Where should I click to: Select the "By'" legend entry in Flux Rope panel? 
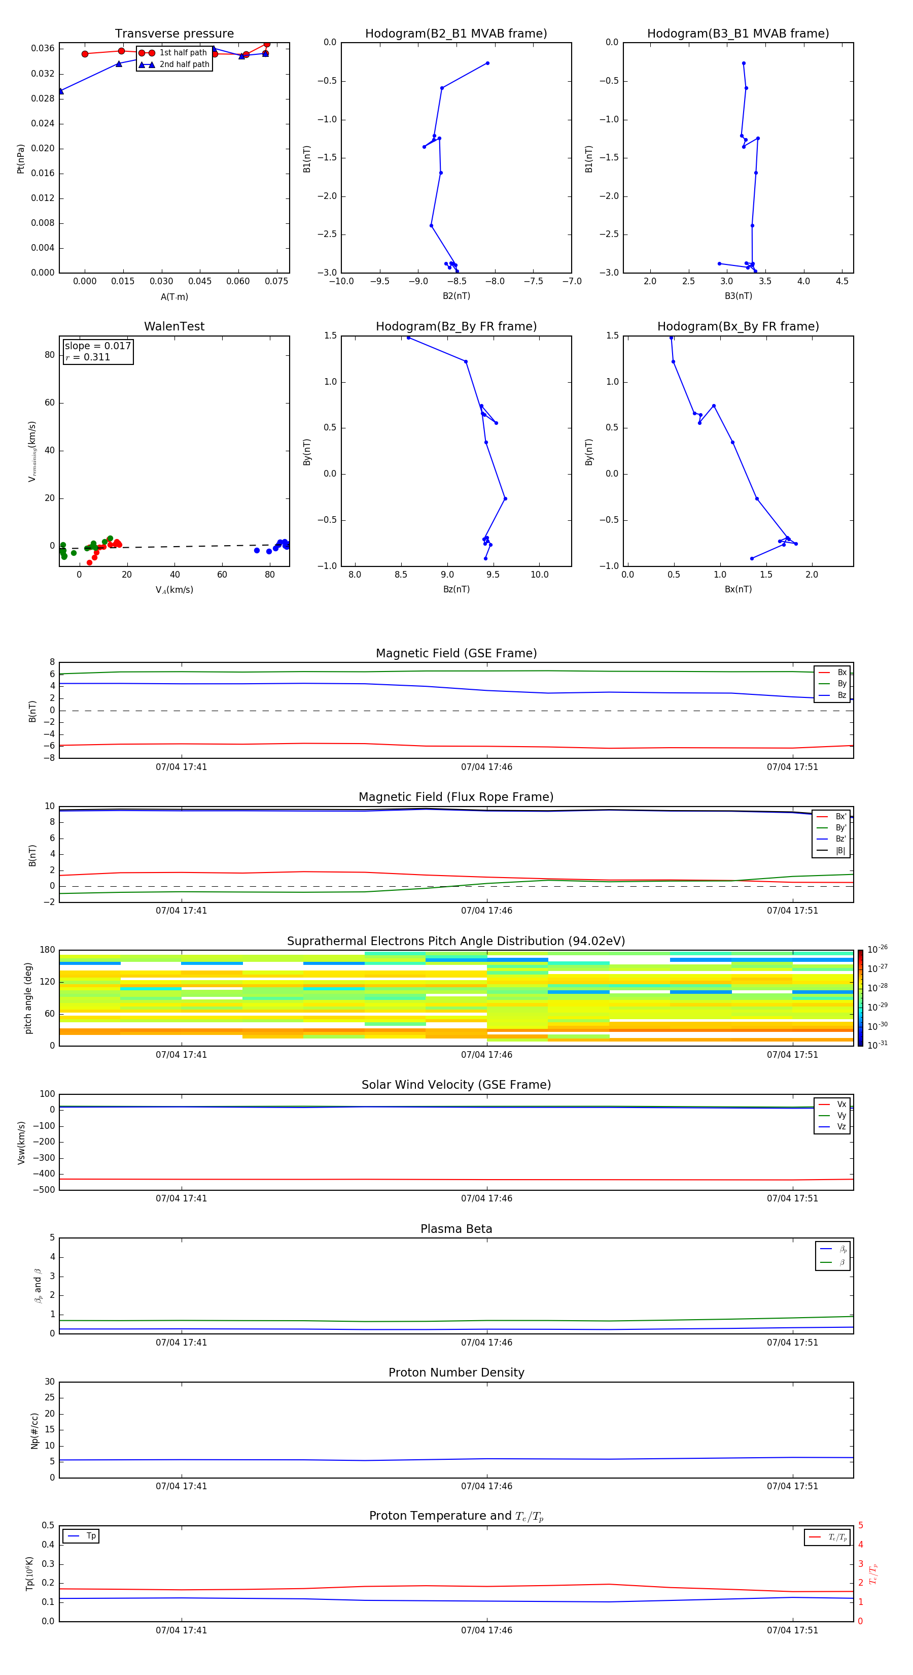point(832,828)
